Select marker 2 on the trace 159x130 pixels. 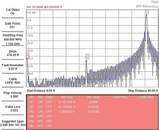pos(87,57)
